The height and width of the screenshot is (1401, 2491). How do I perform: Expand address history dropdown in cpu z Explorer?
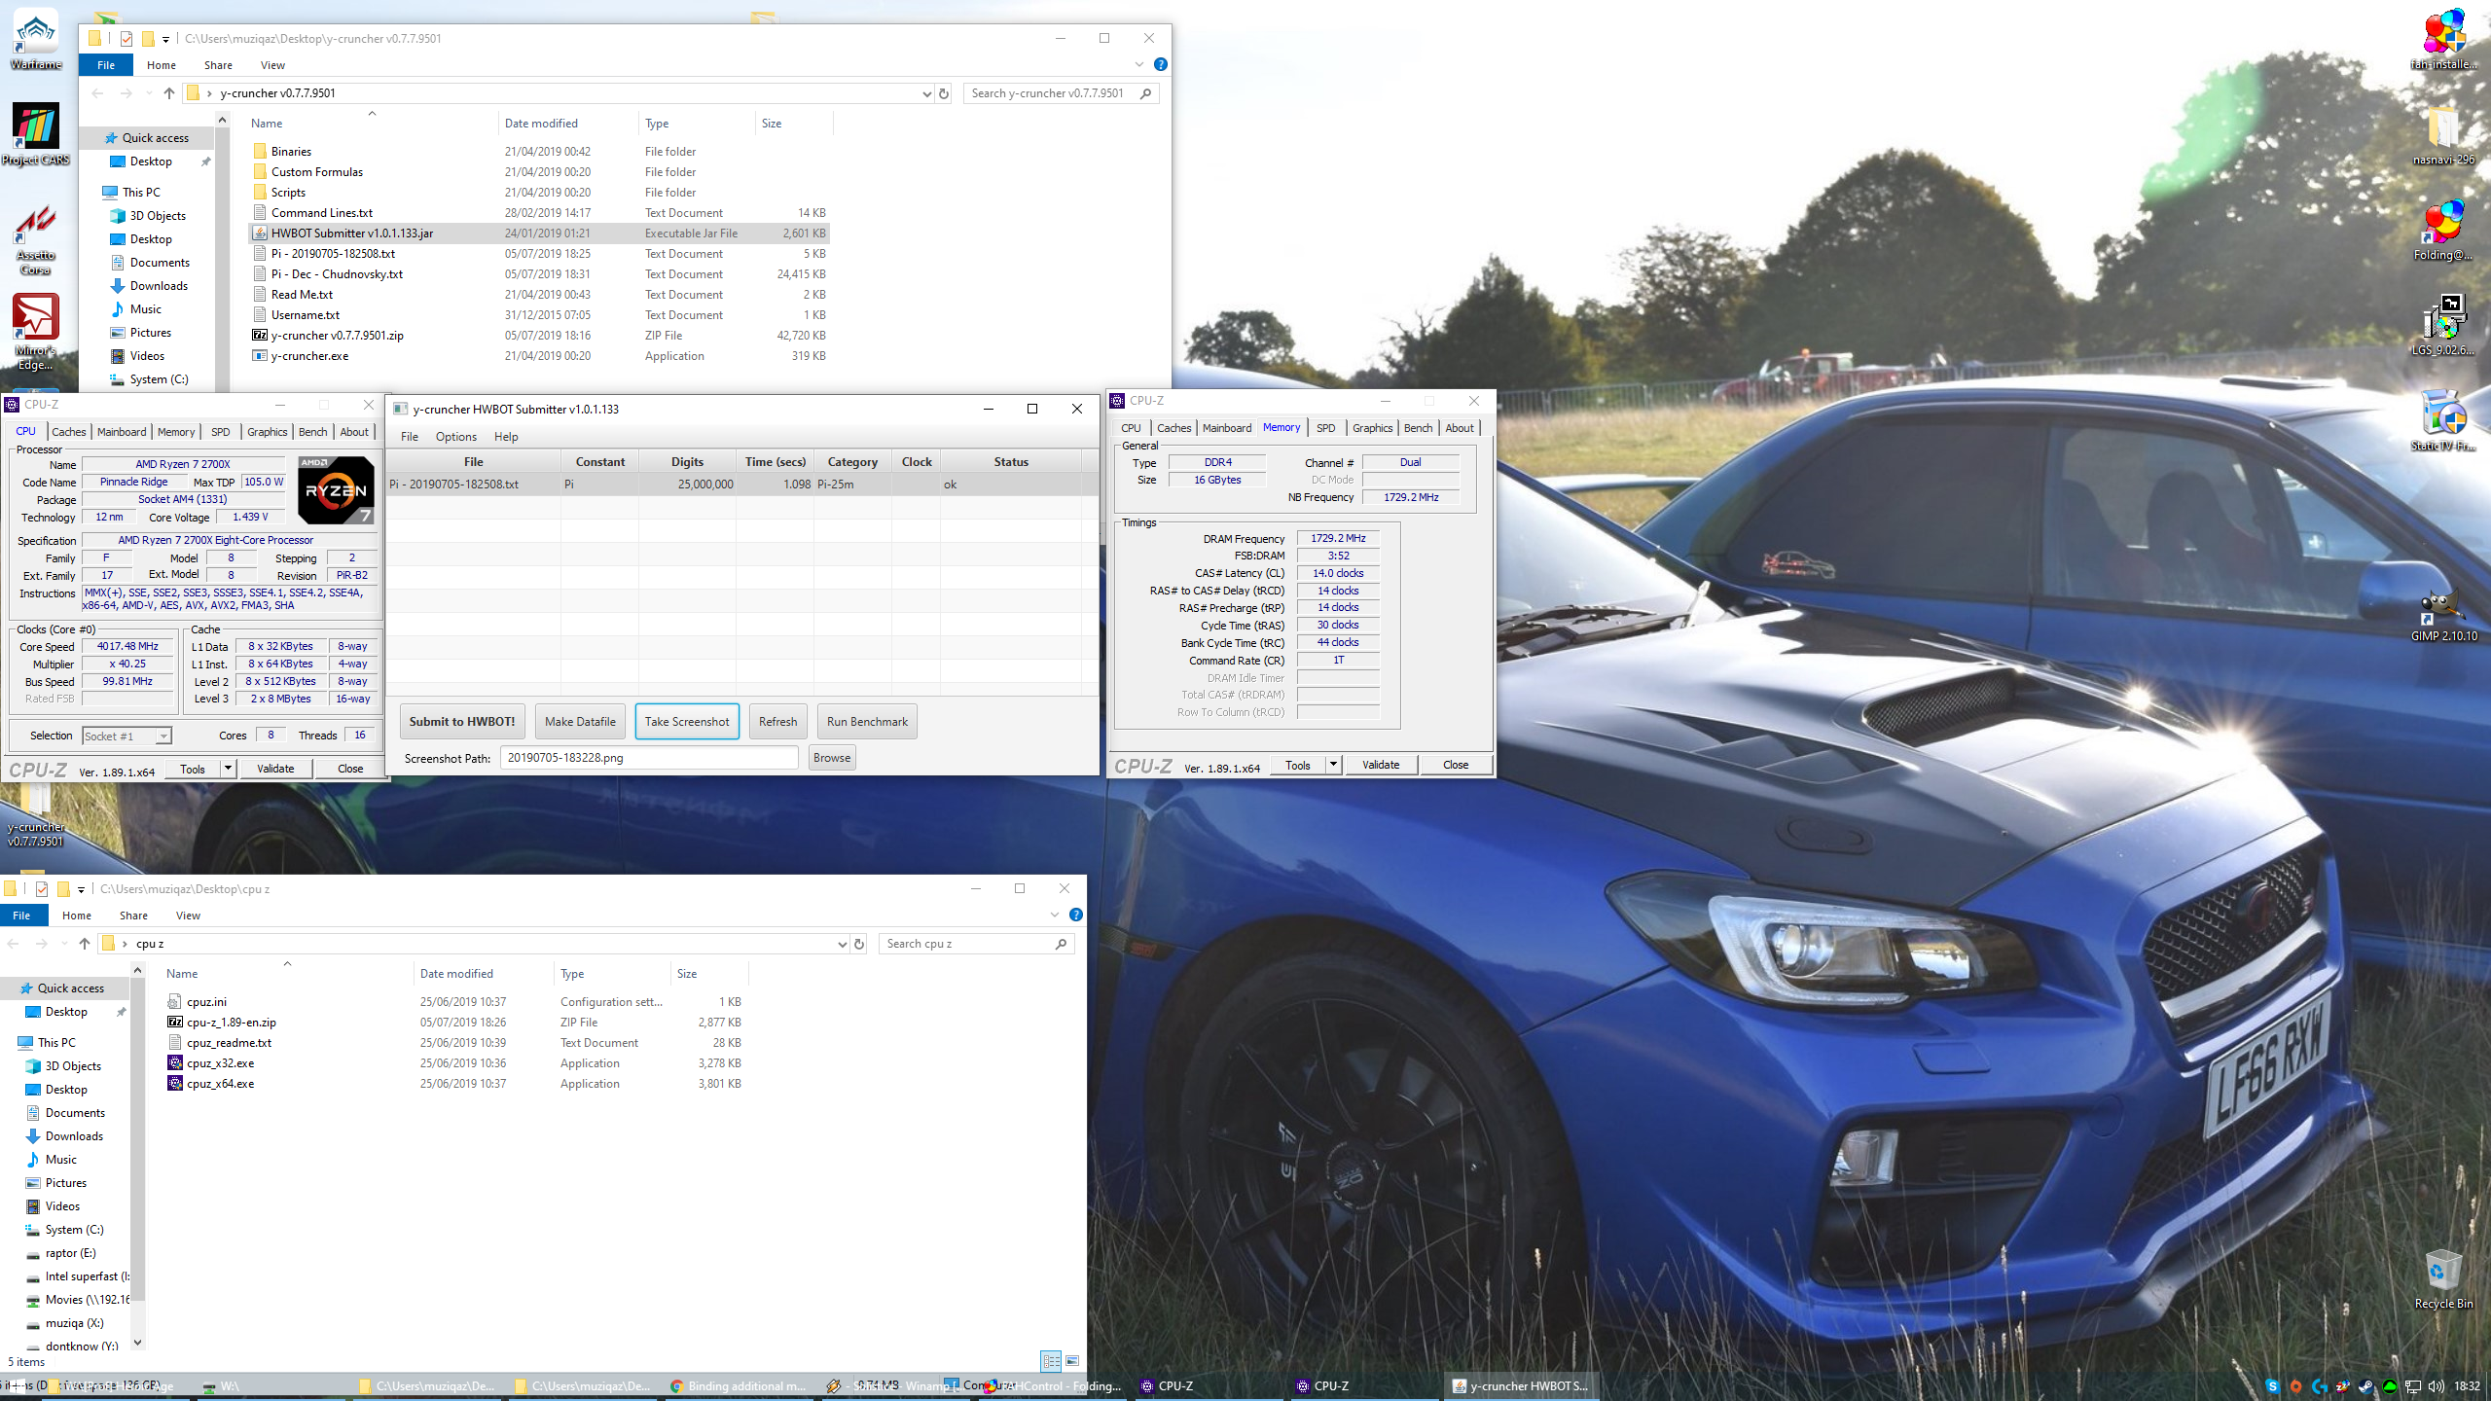tap(842, 944)
